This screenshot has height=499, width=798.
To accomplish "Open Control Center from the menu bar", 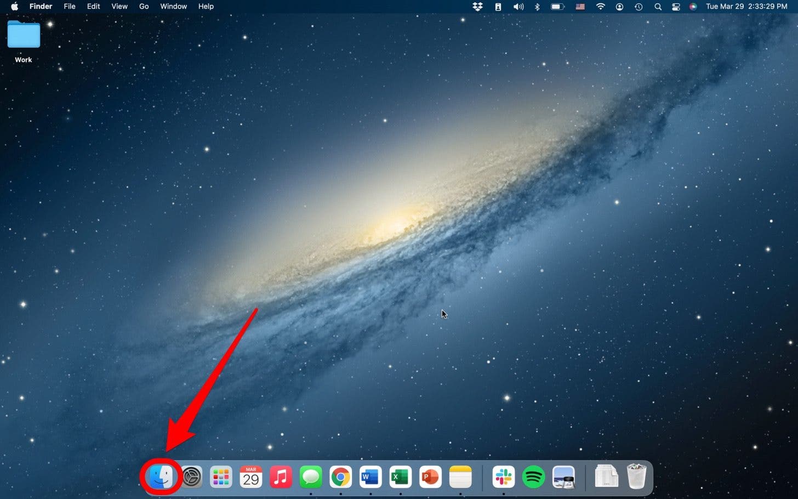I will (x=675, y=7).
